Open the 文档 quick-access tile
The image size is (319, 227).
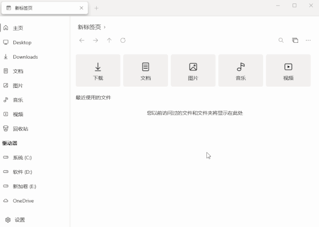pyautogui.click(x=146, y=70)
